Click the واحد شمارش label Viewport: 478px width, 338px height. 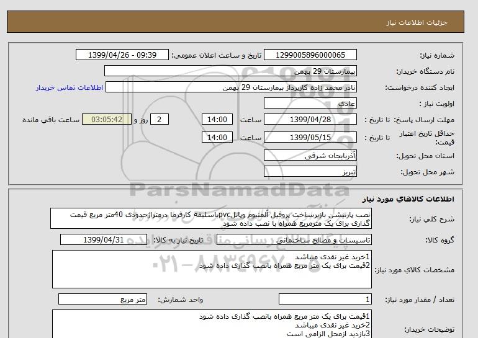[181, 300]
